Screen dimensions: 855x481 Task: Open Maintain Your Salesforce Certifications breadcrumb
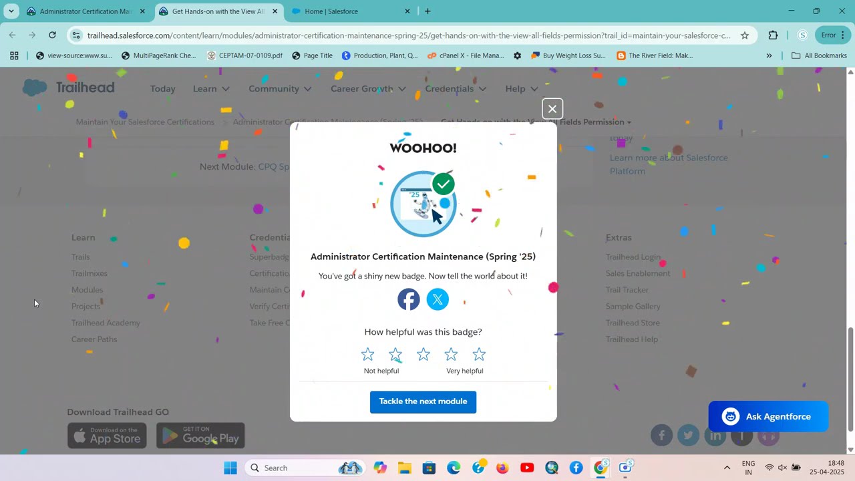145,122
